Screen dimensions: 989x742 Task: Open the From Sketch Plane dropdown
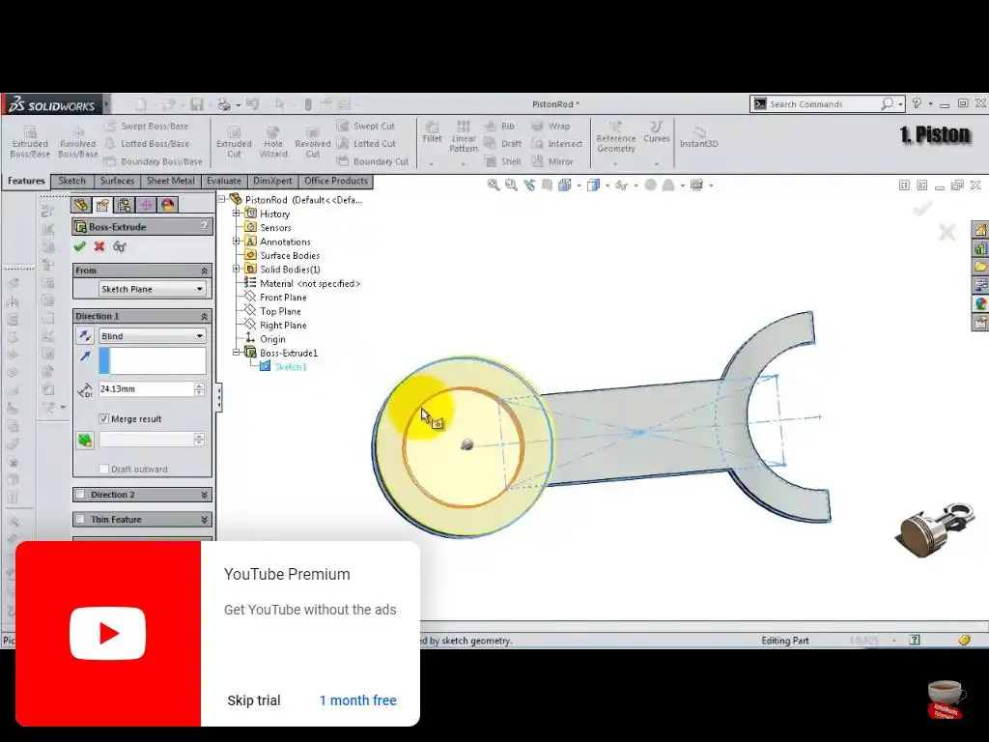(153, 289)
